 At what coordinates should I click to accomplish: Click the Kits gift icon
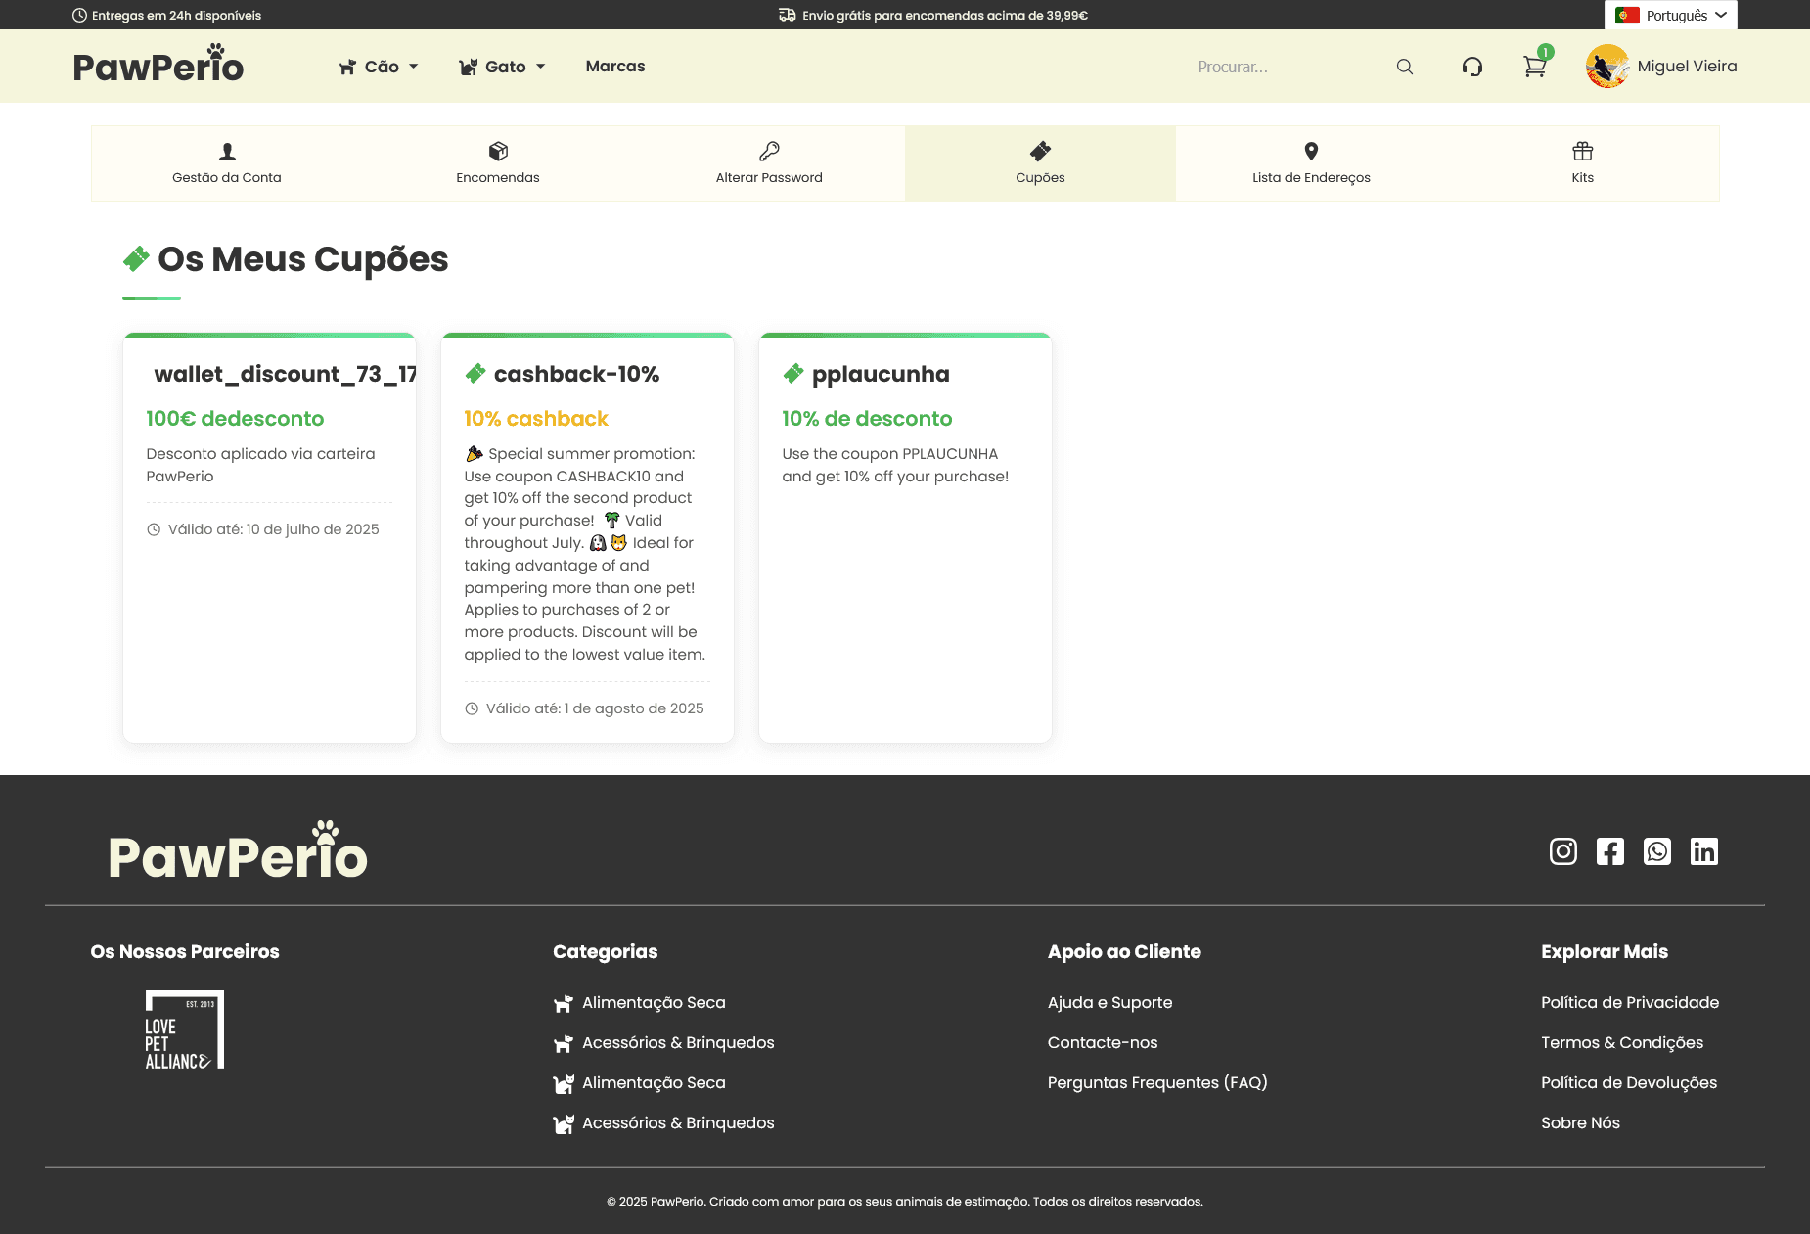[x=1581, y=151]
